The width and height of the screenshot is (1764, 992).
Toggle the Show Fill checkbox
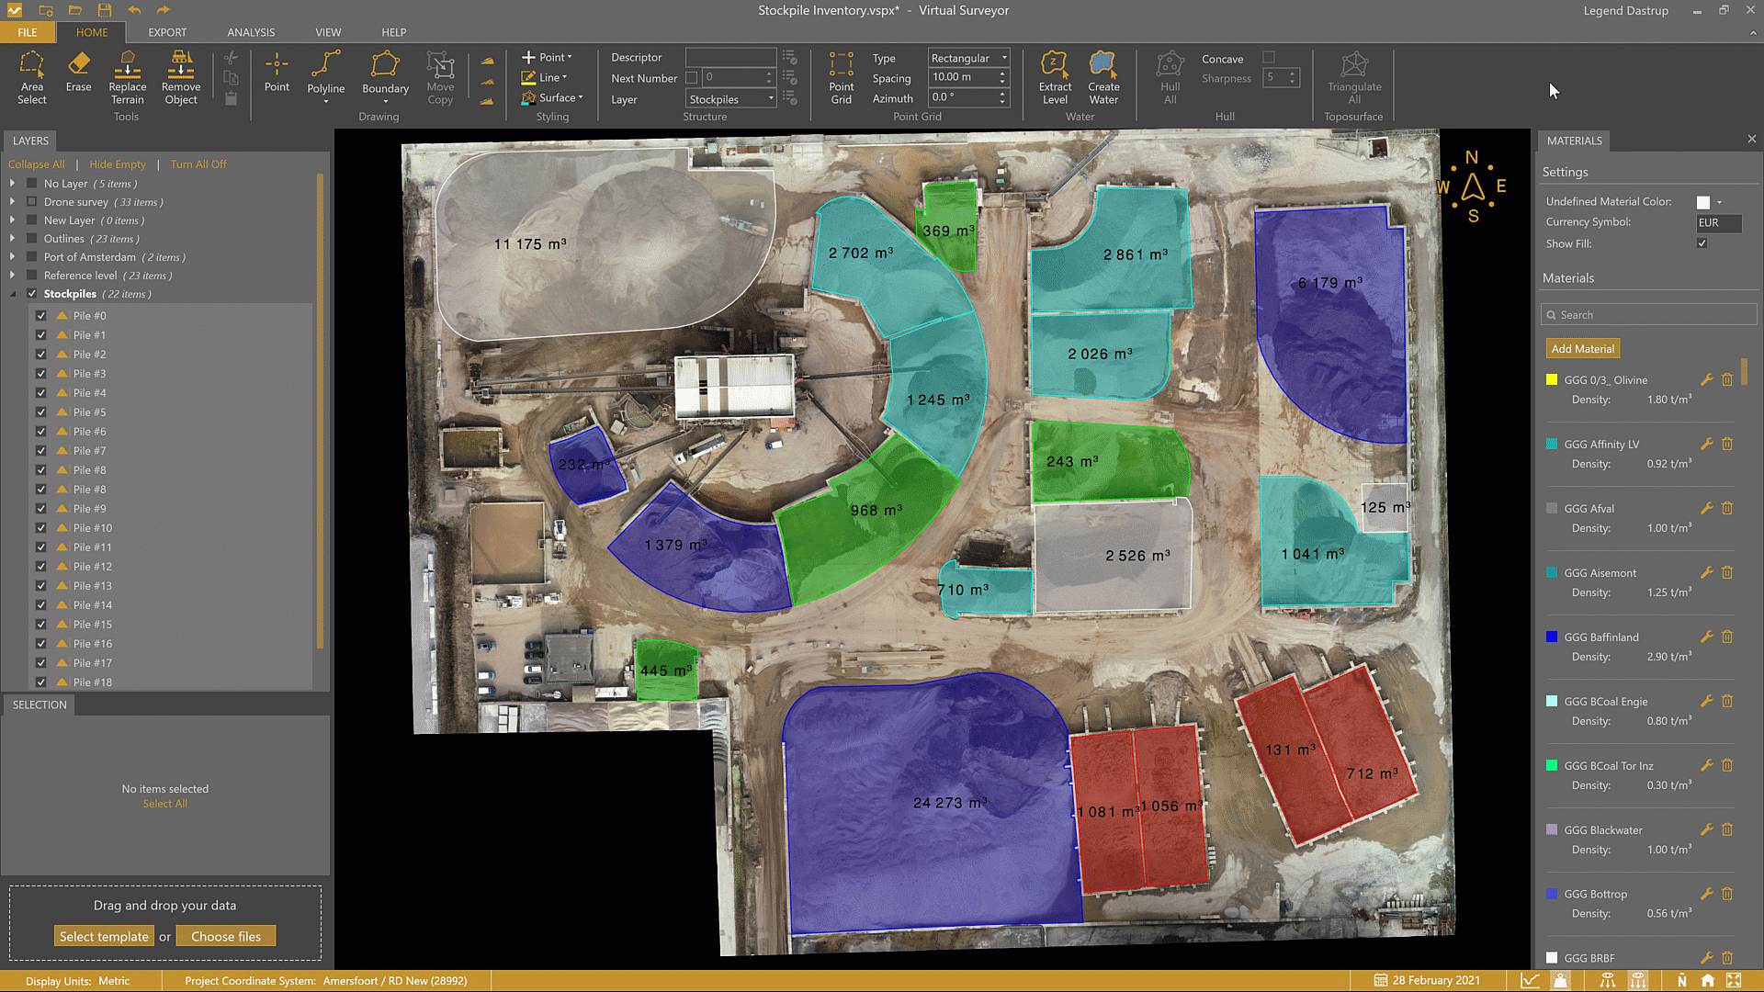(1702, 243)
